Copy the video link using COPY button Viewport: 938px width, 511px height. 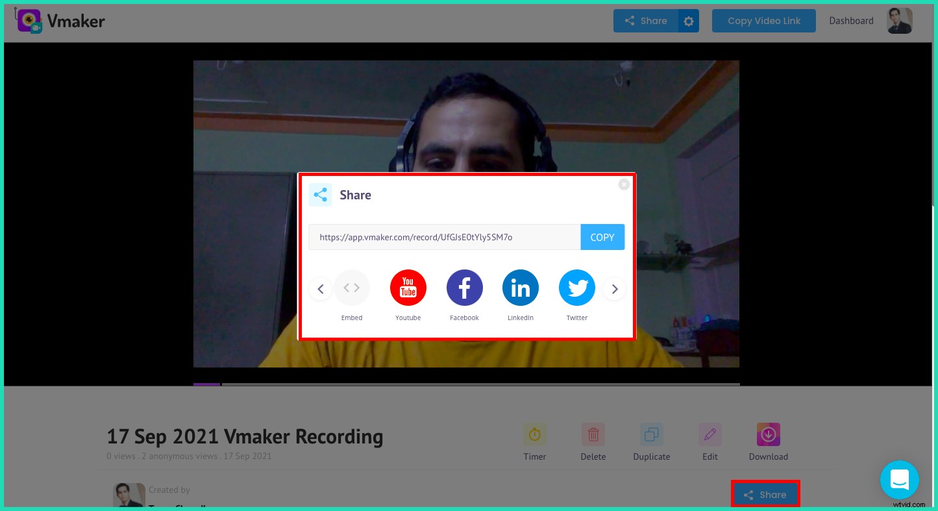coord(602,237)
